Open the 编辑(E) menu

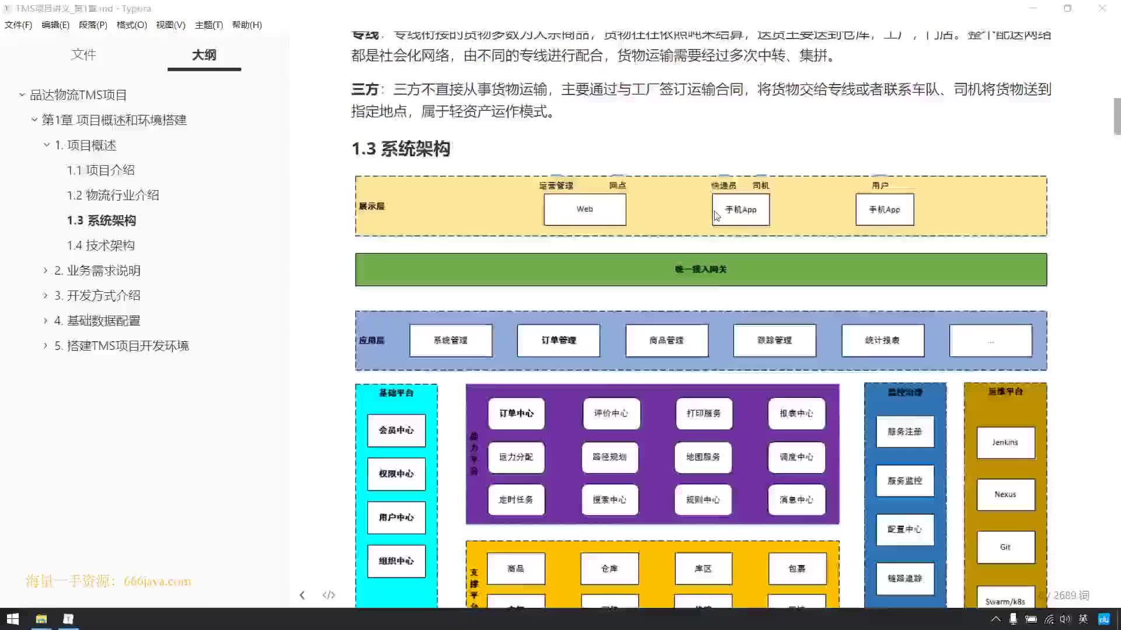click(55, 25)
